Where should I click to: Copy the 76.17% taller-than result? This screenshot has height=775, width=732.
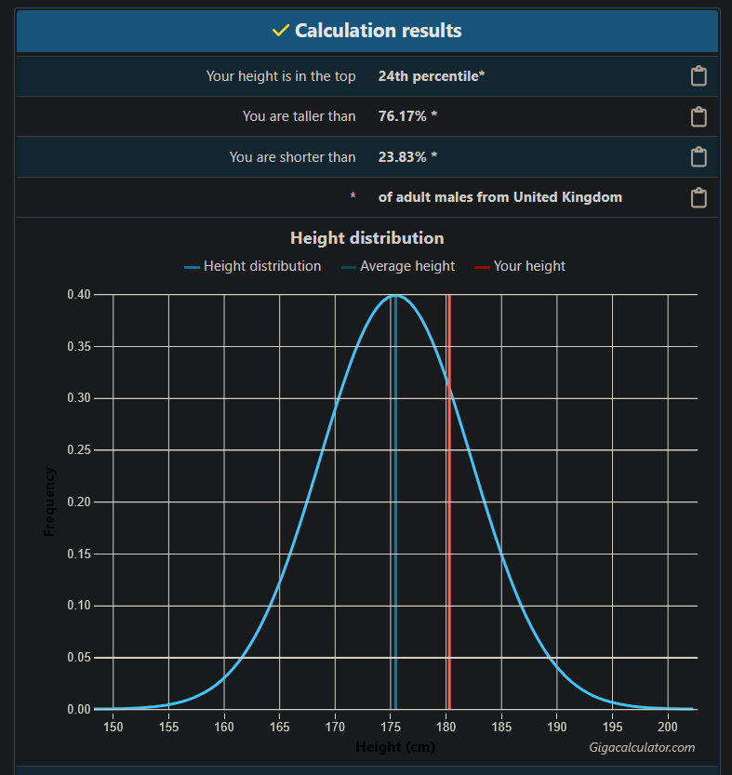pyautogui.click(x=699, y=116)
